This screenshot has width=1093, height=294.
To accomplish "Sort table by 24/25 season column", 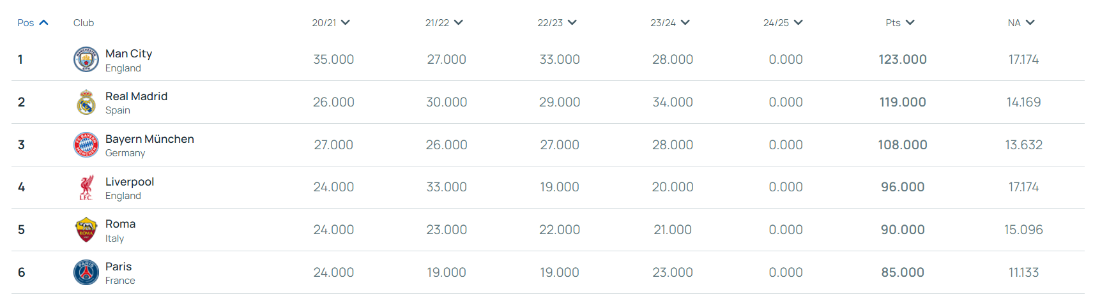I will point(783,22).
